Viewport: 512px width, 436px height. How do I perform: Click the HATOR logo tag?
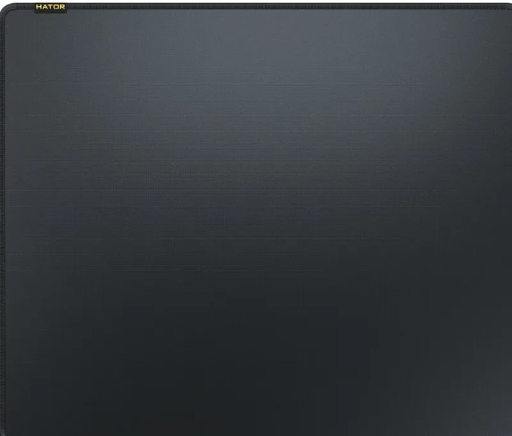tap(51, 7)
